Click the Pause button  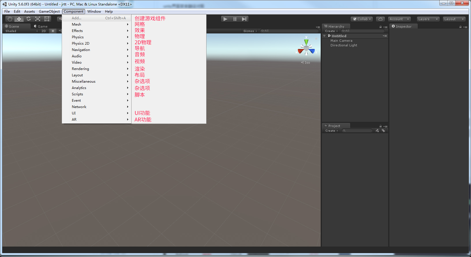pyautogui.click(x=235, y=19)
